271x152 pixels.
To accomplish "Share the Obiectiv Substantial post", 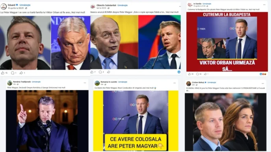I will point(108,72).
